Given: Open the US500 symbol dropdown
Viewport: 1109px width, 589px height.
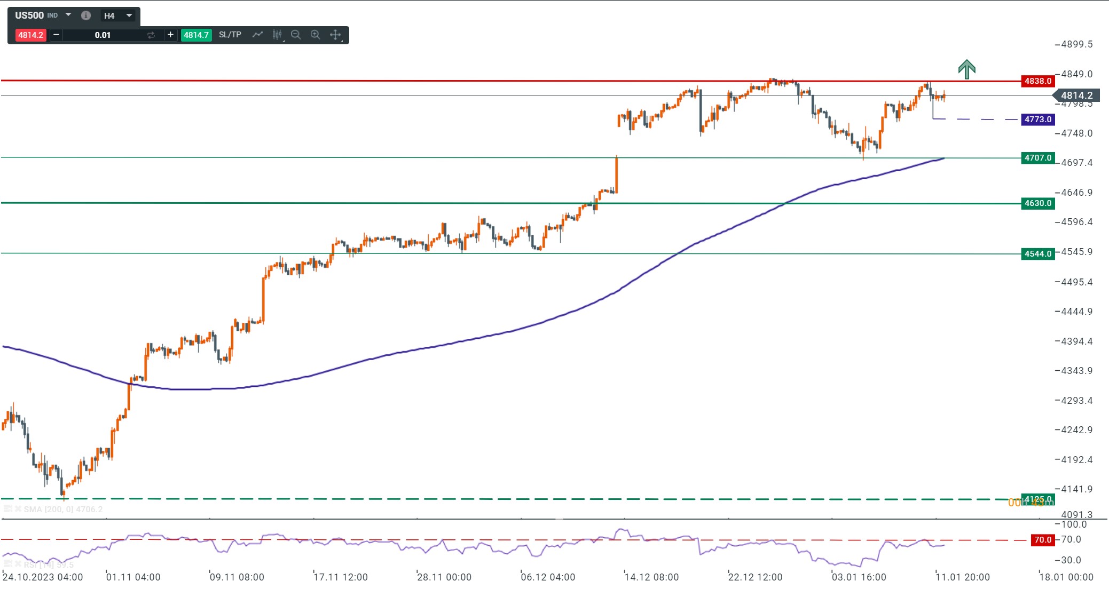Looking at the screenshot, I should click(68, 15).
